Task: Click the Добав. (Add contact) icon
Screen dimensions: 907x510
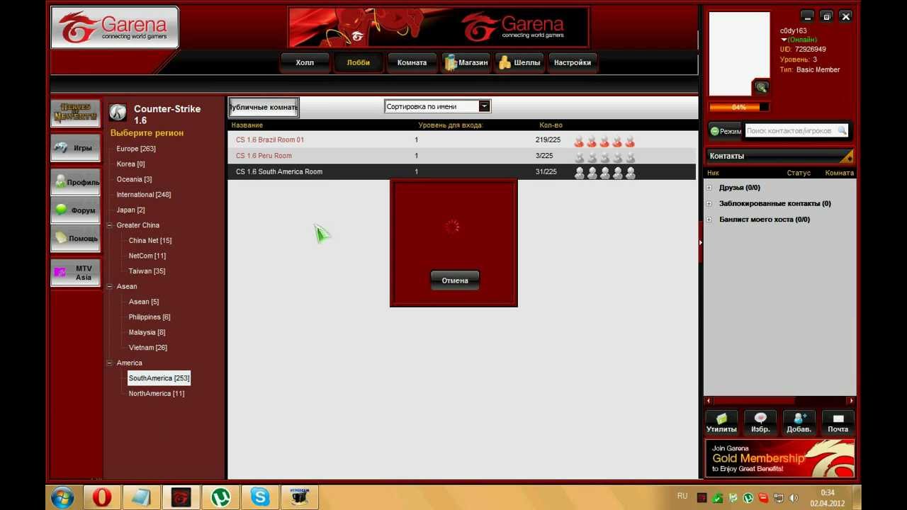Action: pos(799,422)
